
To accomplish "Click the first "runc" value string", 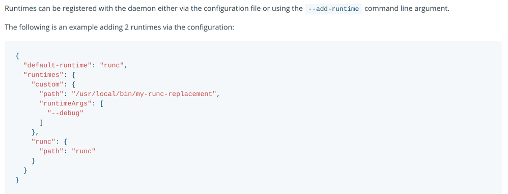I will pyautogui.click(x=112, y=65).
